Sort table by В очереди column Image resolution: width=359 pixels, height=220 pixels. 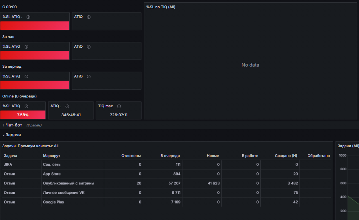[170, 156]
